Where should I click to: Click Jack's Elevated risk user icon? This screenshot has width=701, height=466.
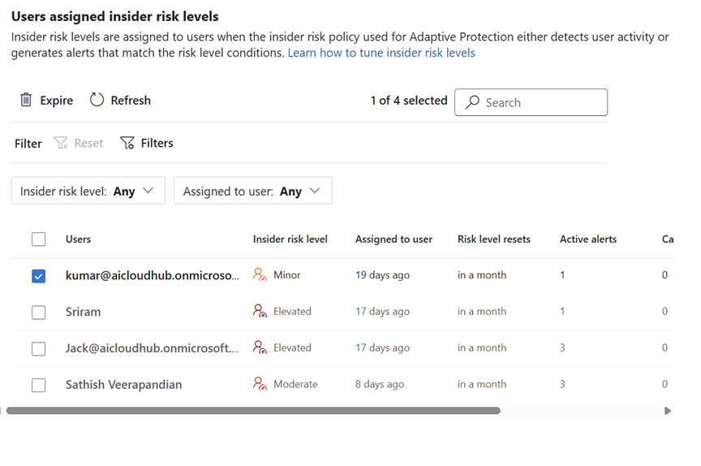(x=260, y=347)
